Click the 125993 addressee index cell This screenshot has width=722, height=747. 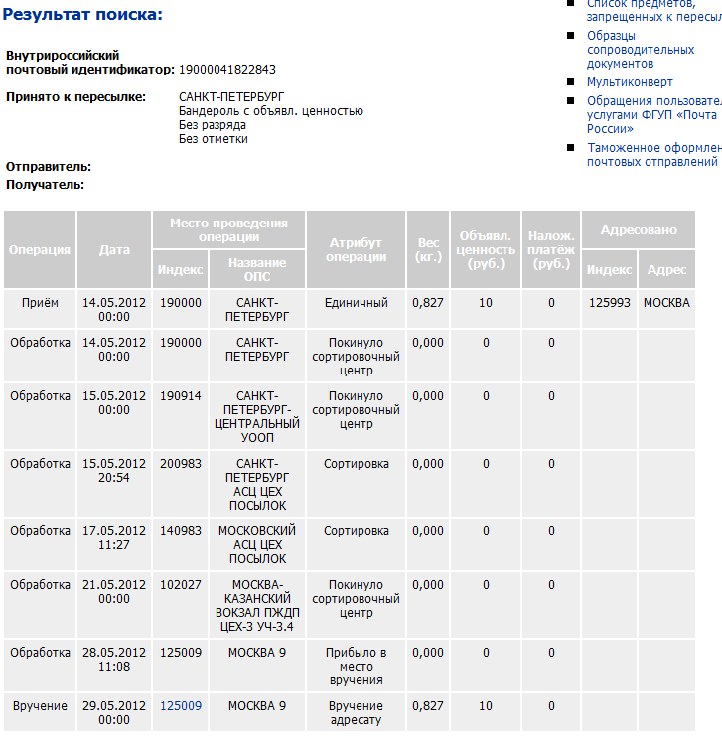click(609, 303)
